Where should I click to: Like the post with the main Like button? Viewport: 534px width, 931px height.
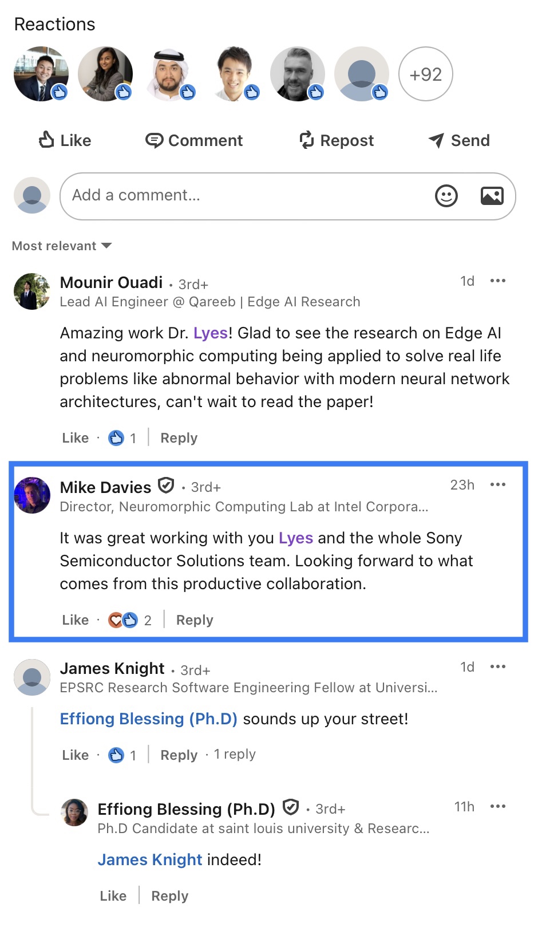(x=65, y=140)
